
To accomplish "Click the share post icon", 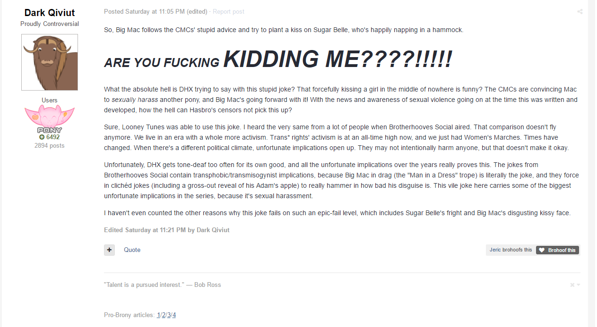I will coord(580,12).
